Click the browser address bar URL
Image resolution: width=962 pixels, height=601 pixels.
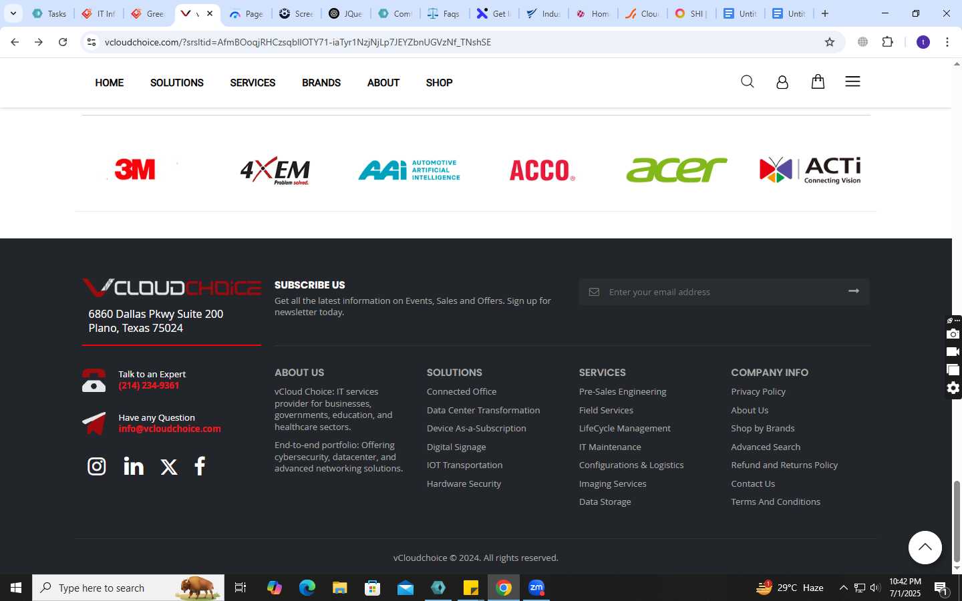tap(298, 42)
